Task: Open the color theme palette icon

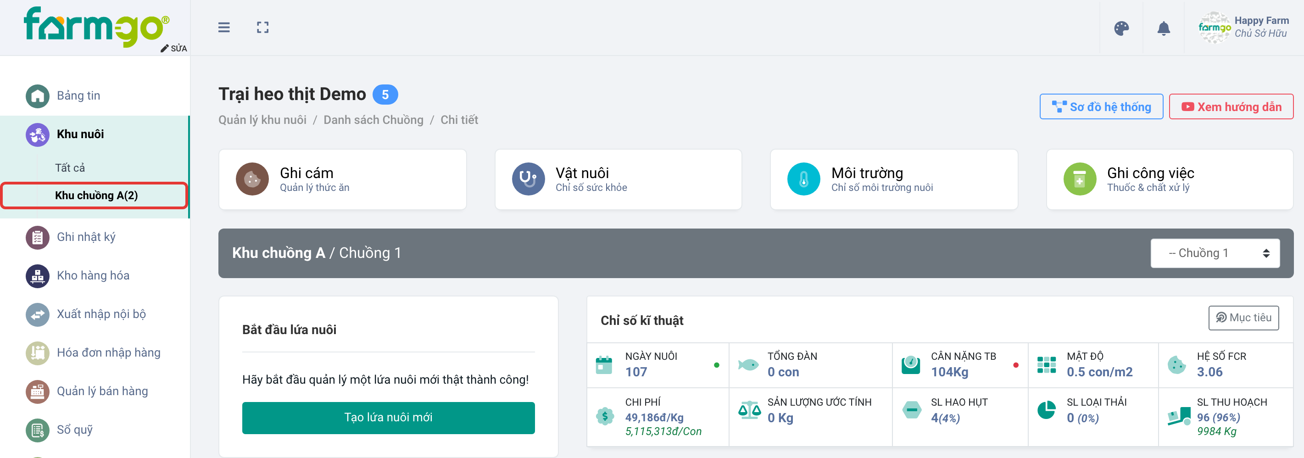Action: click(1121, 28)
